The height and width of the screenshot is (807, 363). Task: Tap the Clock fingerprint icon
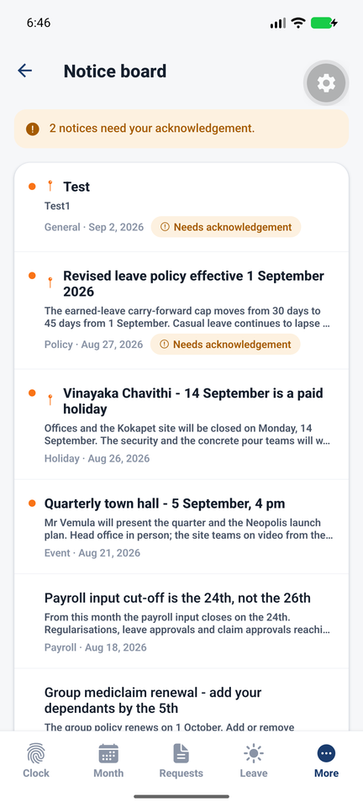click(x=36, y=754)
